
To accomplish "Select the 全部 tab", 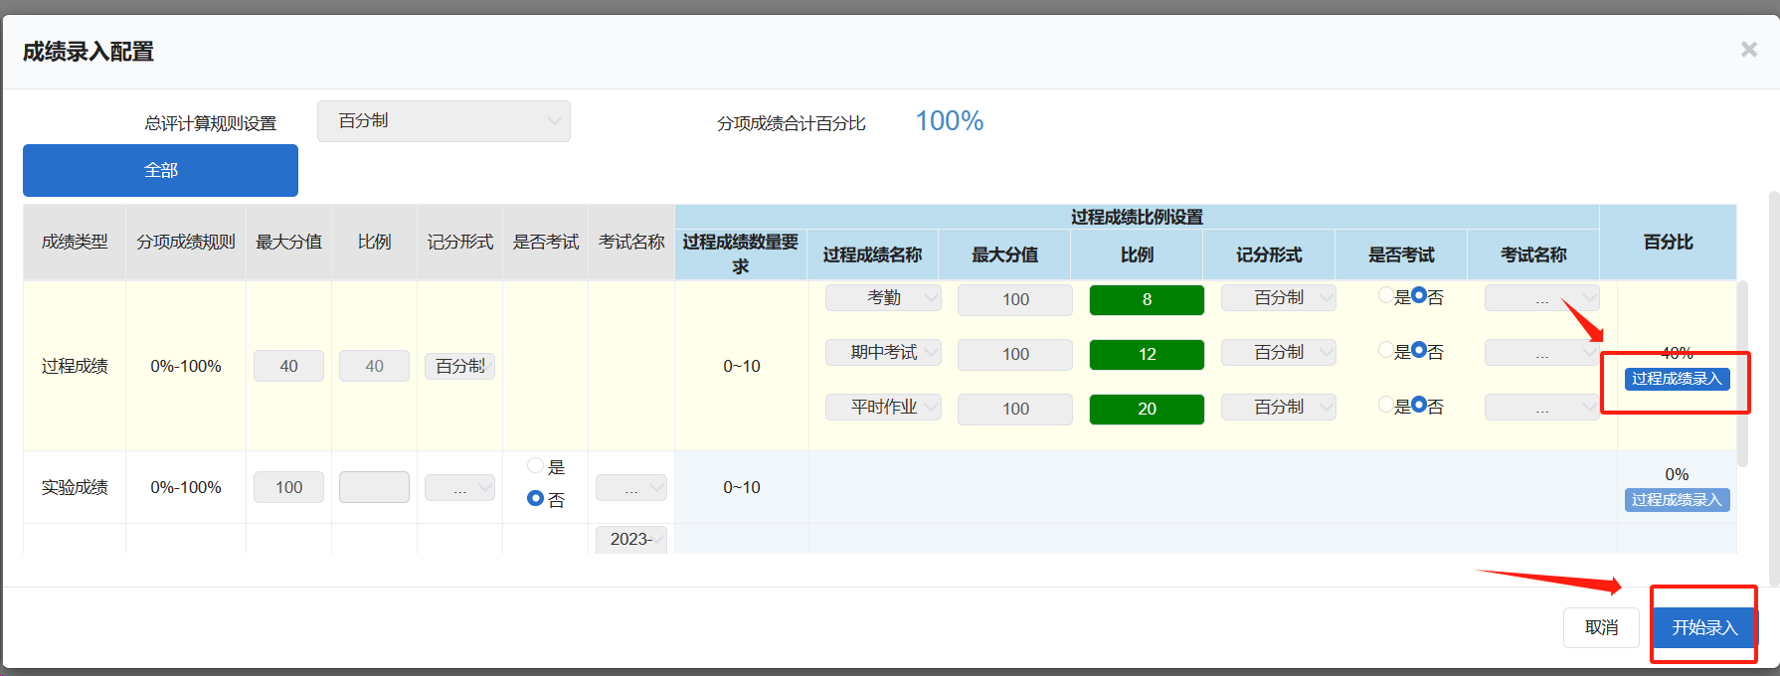I will point(160,170).
